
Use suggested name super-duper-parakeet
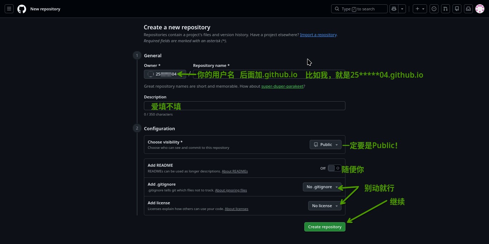tap(282, 86)
